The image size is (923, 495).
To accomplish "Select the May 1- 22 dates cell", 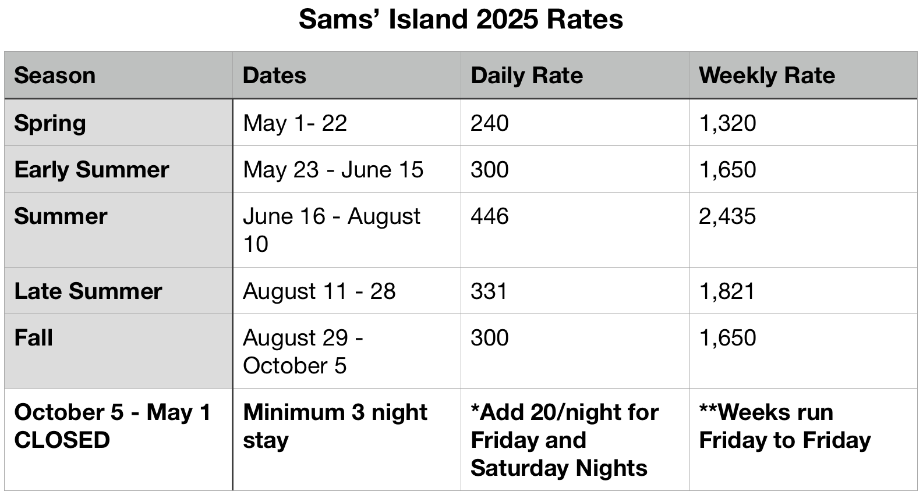I will pyautogui.click(x=346, y=123).
